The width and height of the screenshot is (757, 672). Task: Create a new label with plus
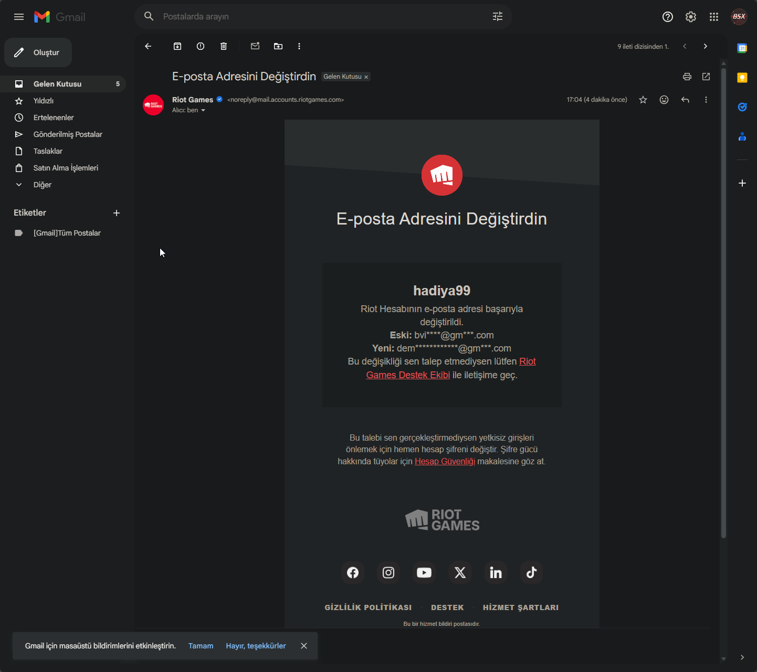pyautogui.click(x=117, y=213)
